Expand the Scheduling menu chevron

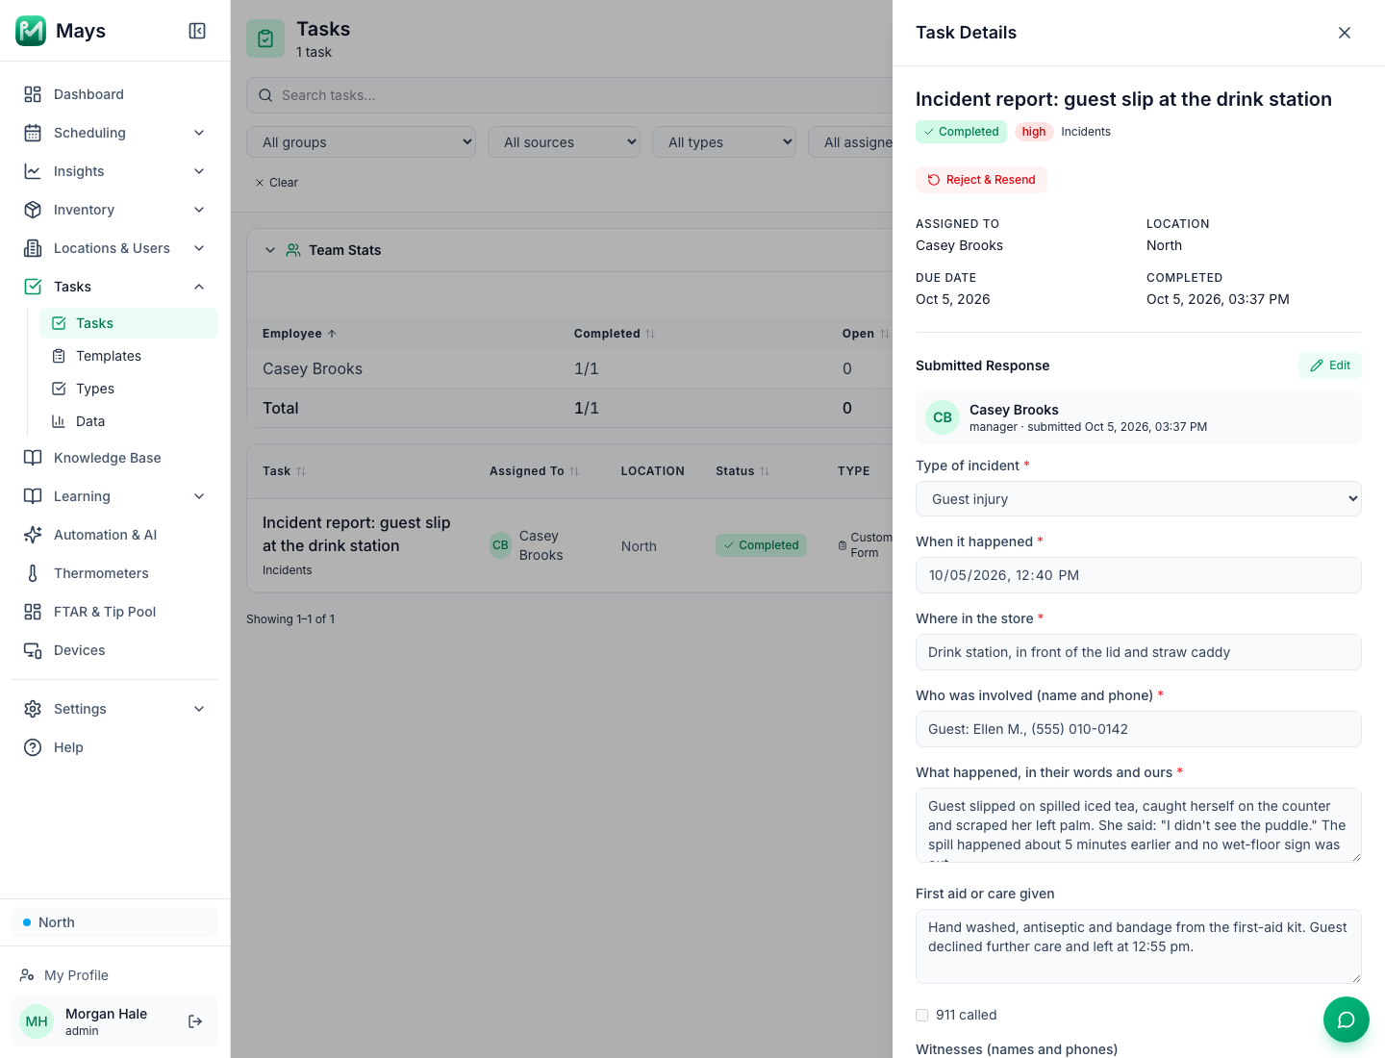[199, 133]
